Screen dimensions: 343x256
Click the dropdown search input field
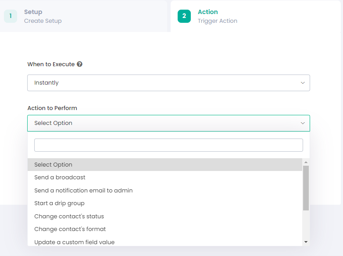(168, 145)
